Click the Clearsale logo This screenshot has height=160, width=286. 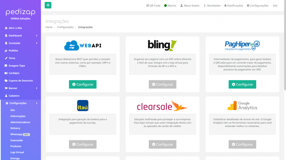162,106
